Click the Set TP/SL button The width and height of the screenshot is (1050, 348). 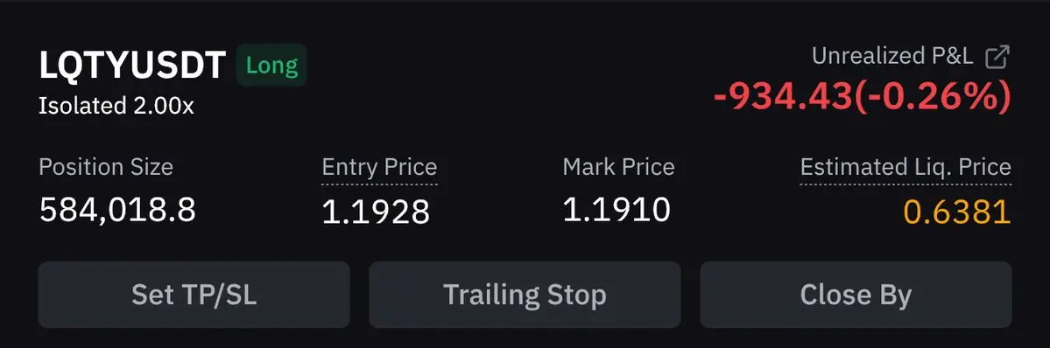(194, 296)
